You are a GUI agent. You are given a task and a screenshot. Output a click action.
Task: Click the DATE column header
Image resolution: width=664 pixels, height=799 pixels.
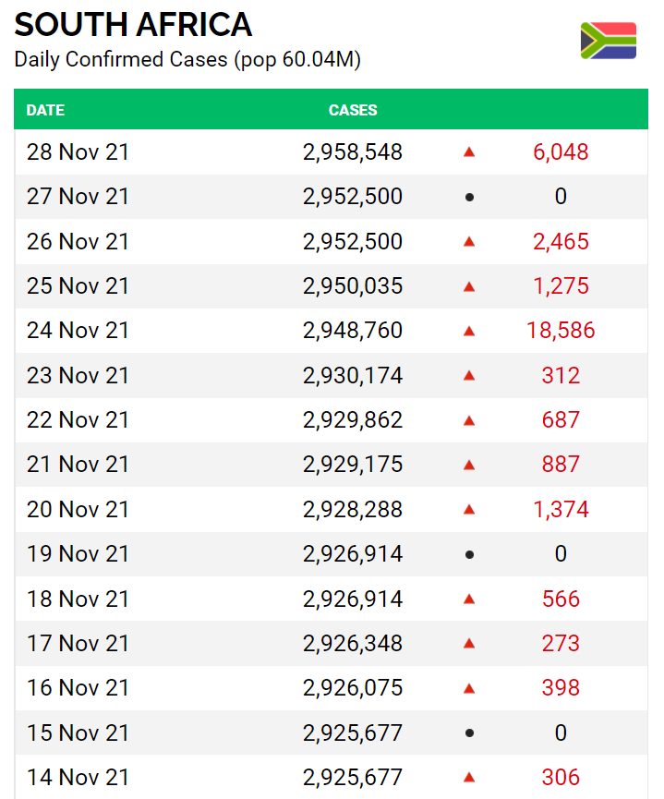coord(45,110)
